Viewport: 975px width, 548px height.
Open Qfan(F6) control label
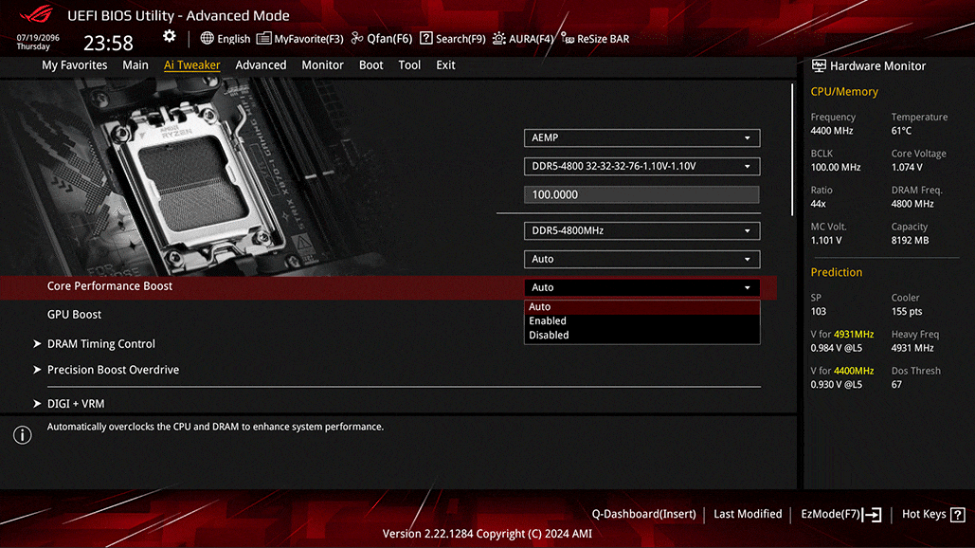[x=389, y=39]
